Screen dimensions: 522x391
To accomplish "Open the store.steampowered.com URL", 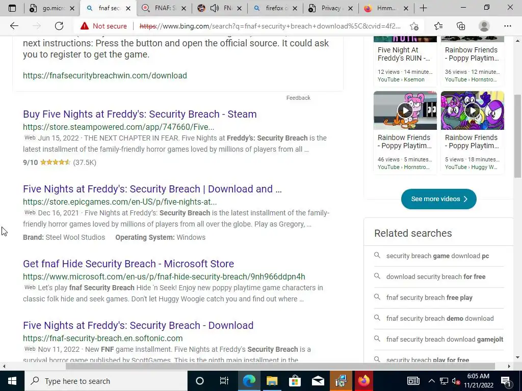I will [118, 127].
